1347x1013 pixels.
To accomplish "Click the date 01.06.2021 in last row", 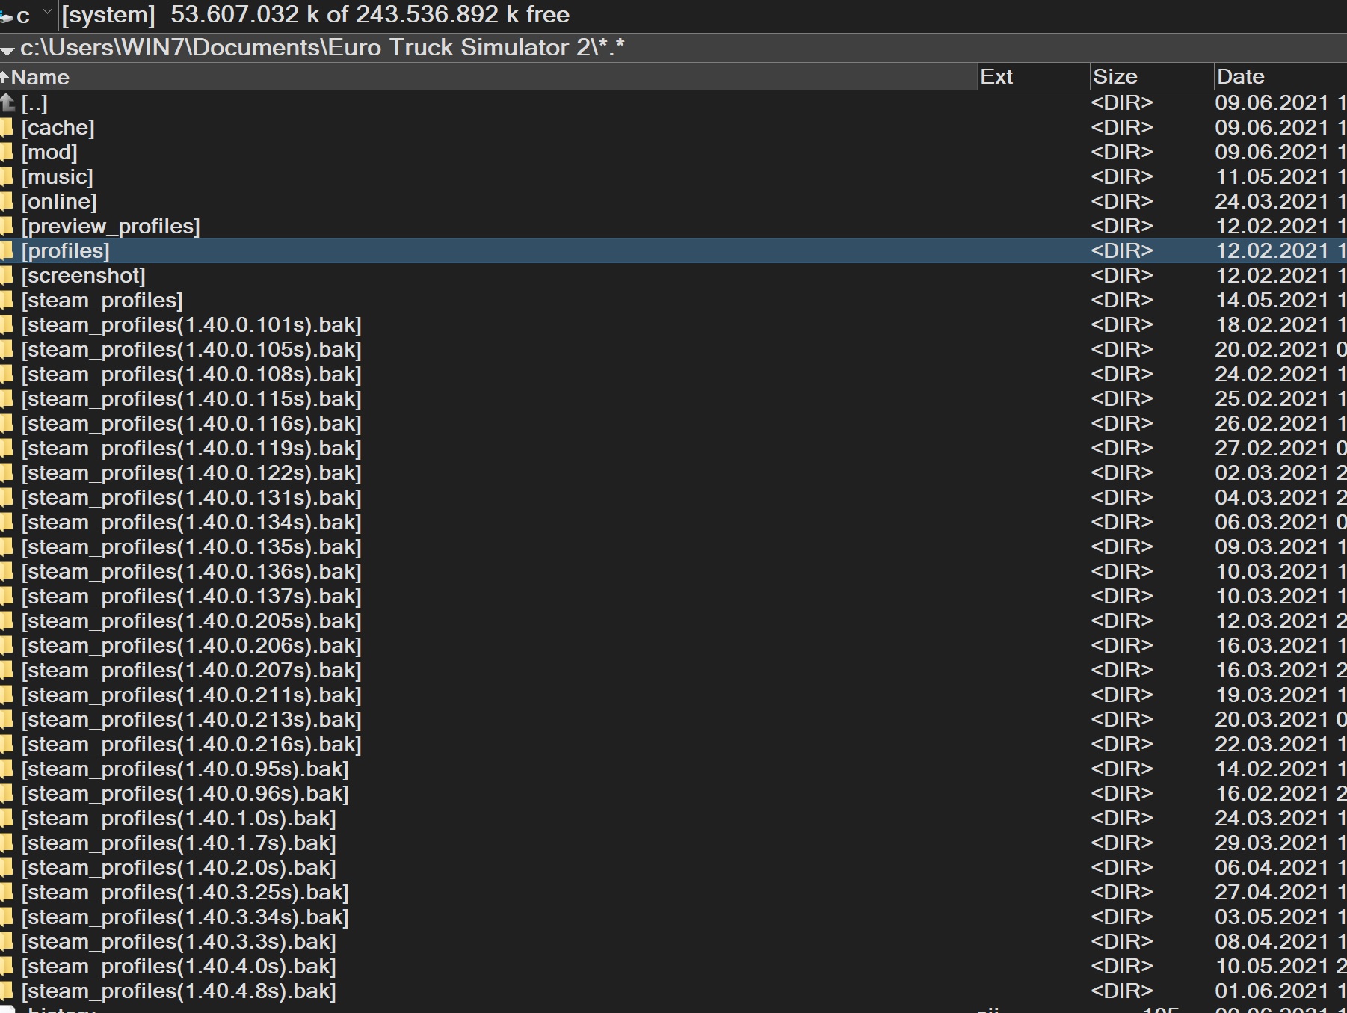I will (x=1272, y=991).
